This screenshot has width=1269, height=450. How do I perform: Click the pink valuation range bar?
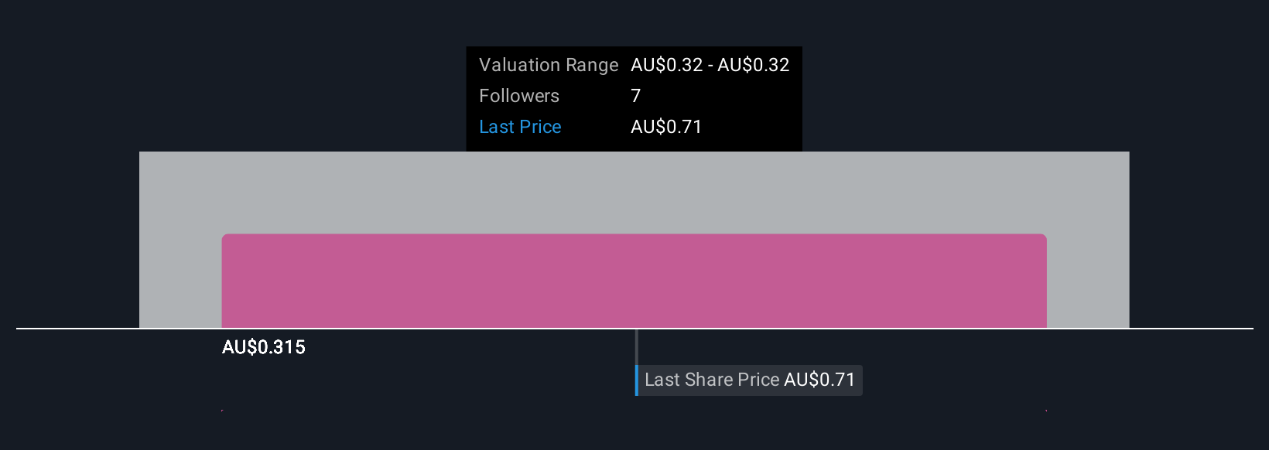pyautogui.click(x=634, y=281)
